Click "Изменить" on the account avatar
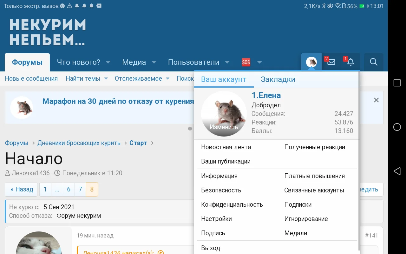 coord(224,126)
